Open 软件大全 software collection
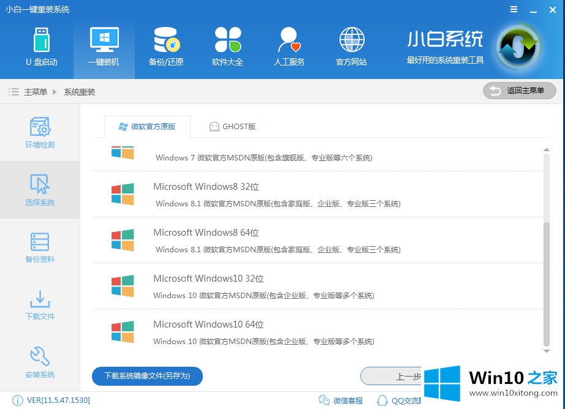565x409 pixels. tap(227, 47)
